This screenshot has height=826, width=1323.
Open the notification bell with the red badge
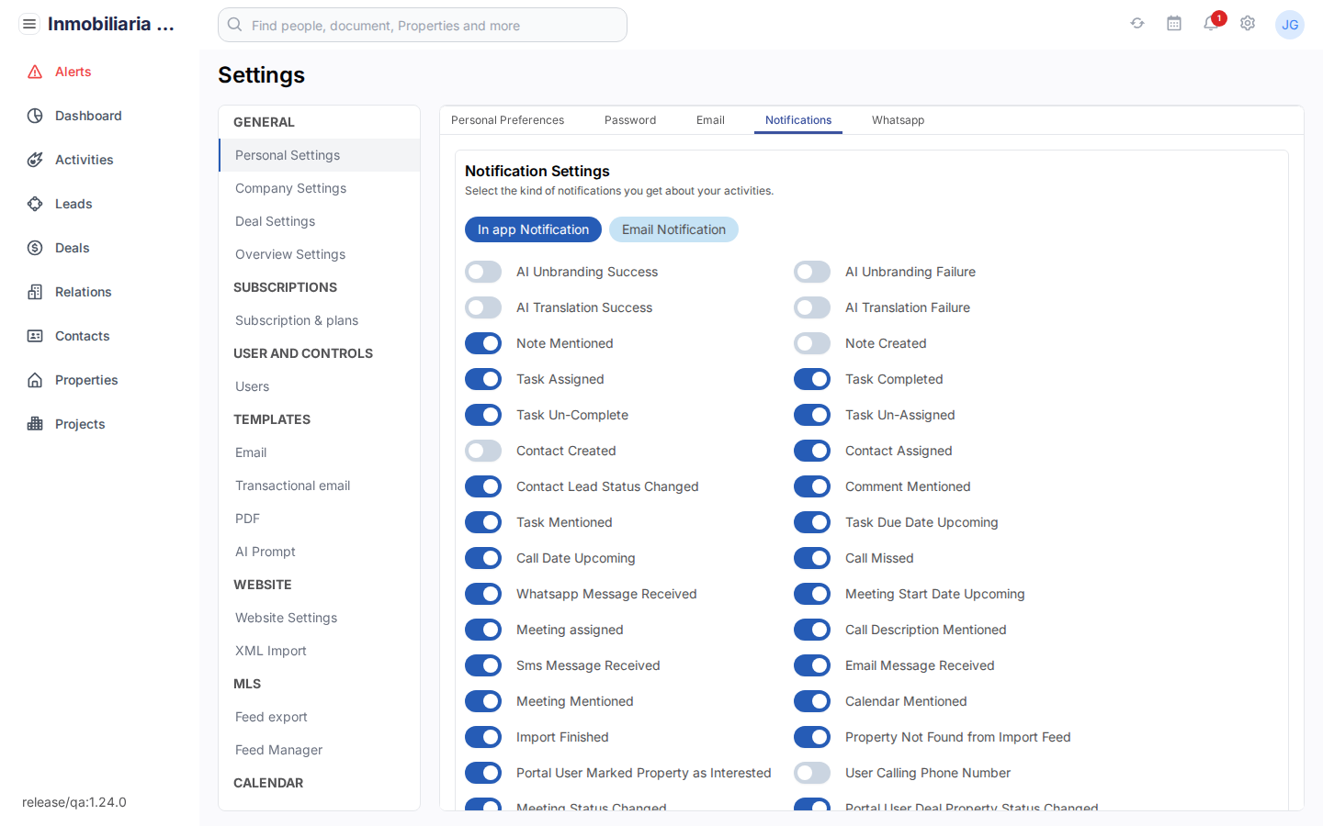coord(1211,25)
